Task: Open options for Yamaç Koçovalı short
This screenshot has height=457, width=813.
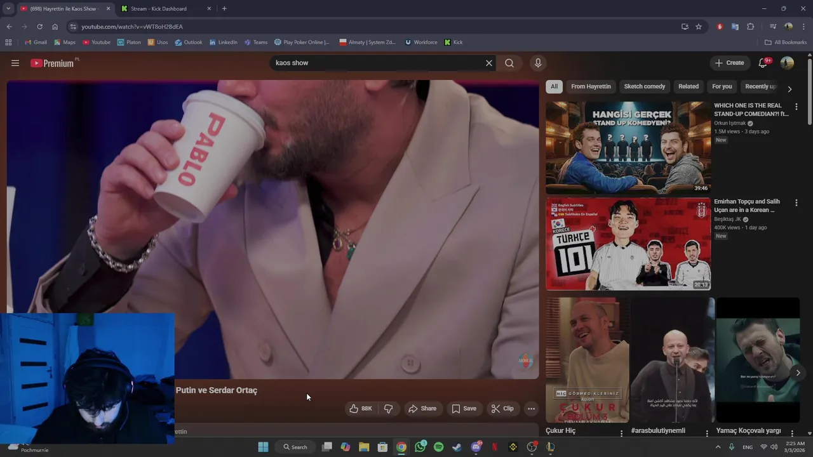Action: click(x=792, y=433)
